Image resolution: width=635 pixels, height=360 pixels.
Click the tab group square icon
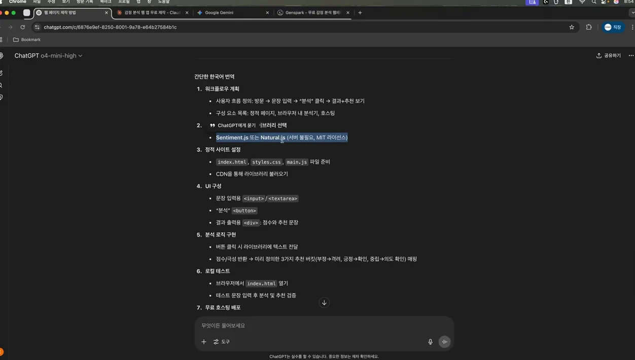point(26,13)
